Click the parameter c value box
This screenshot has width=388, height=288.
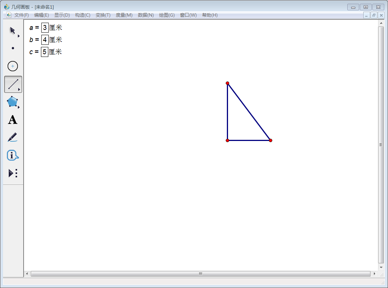click(44, 52)
